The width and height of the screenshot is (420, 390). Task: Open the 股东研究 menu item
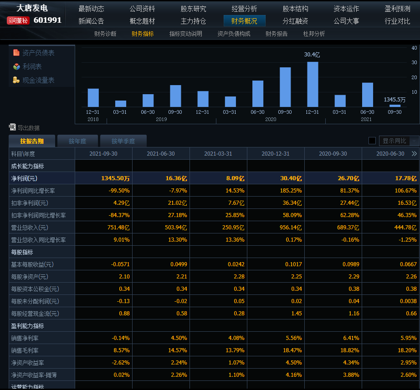[x=193, y=9]
